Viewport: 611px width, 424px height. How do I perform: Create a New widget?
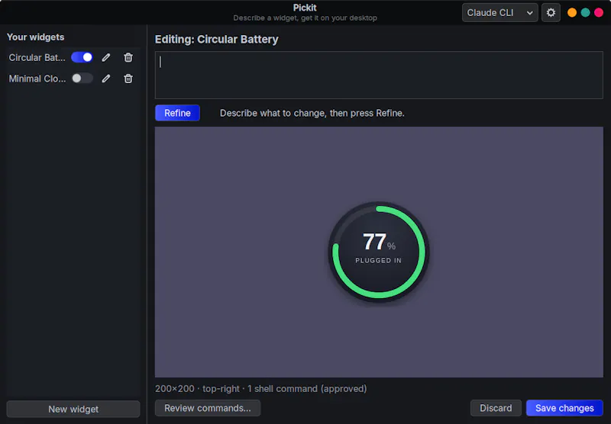pyautogui.click(x=73, y=410)
